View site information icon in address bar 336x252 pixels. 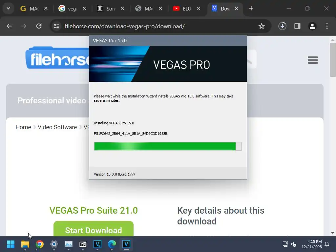(56, 26)
